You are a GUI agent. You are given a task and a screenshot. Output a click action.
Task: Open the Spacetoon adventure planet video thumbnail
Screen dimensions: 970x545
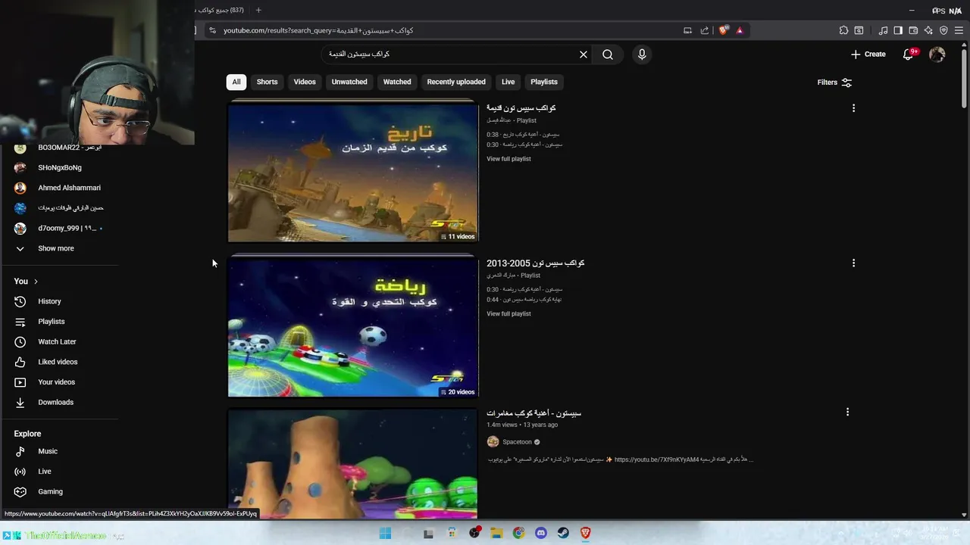click(x=353, y=464)
